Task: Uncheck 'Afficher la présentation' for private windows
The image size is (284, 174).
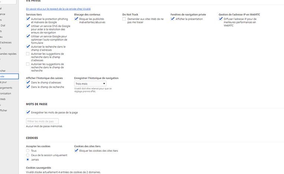Action: click(173, 19)
